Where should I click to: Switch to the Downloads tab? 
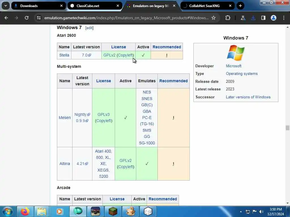click(x=39, y=6)
